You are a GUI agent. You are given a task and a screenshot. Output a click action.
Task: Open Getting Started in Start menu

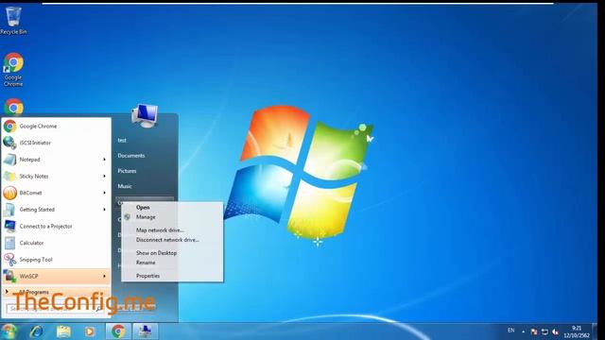point(56,210)
